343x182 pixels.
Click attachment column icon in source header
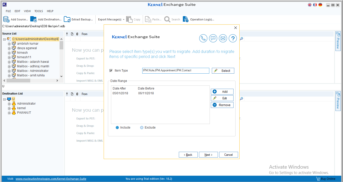(x=77, y=34)
